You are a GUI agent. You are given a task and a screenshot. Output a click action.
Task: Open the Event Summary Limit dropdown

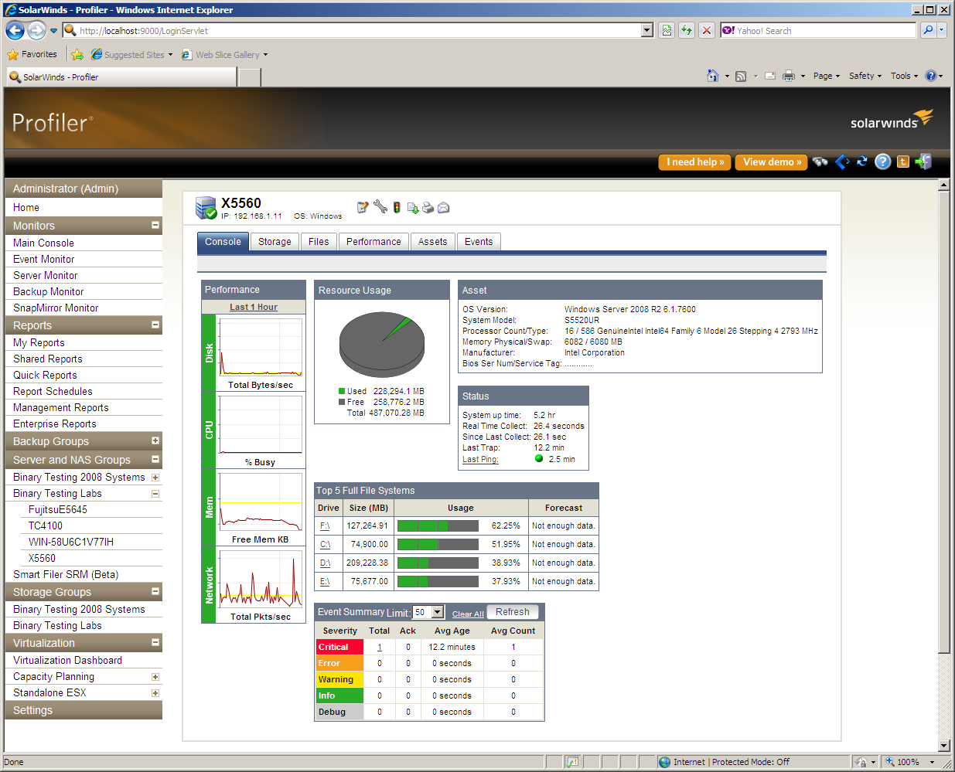[x=438, y=612]
